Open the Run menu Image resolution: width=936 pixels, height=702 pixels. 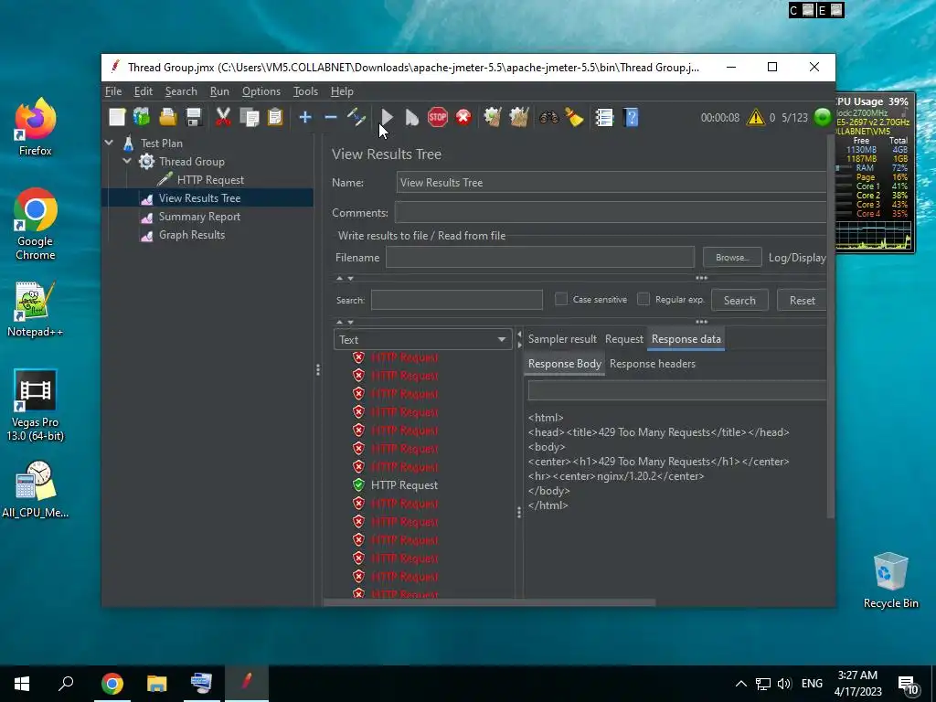click(219, 91)
